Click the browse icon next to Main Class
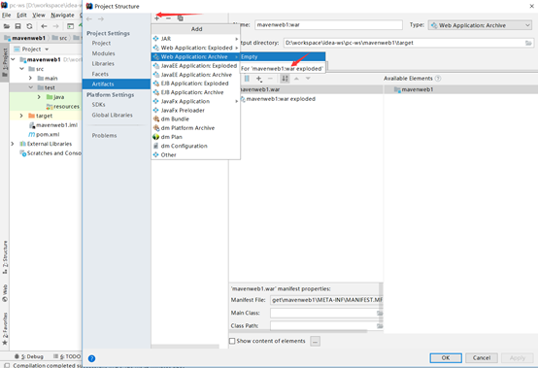 380,313
